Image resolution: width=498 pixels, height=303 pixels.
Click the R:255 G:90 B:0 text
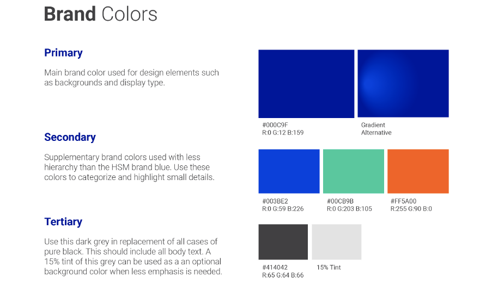[411, 208]
